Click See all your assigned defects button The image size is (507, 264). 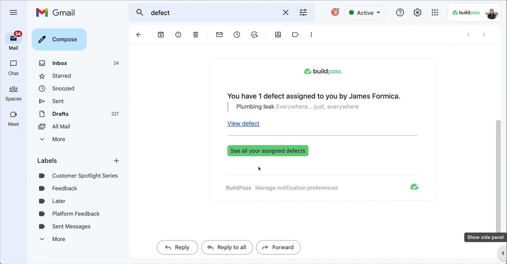pos(268,151)
